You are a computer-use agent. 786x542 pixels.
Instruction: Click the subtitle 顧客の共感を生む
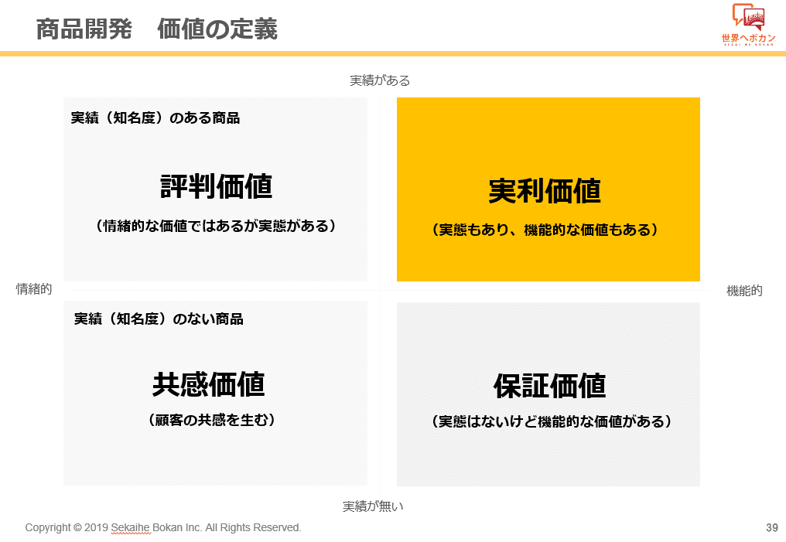(212, 420)
